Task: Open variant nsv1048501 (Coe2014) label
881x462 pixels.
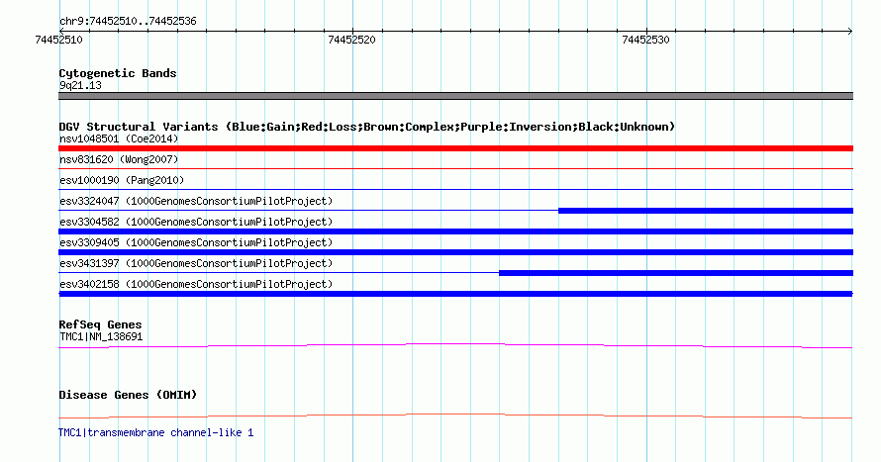Action: pyautogui.click(x=119, y=139)
